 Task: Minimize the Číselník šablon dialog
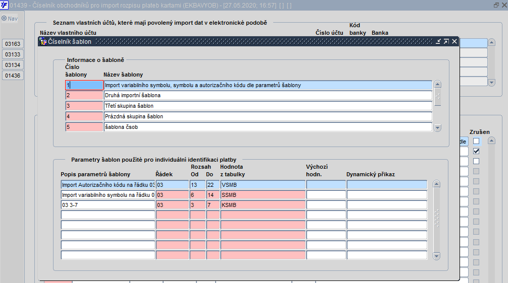[438, 41]
